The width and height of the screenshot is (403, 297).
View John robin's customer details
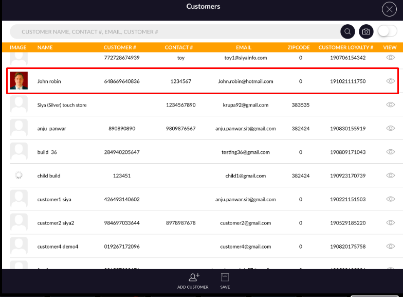pos(390,81)
